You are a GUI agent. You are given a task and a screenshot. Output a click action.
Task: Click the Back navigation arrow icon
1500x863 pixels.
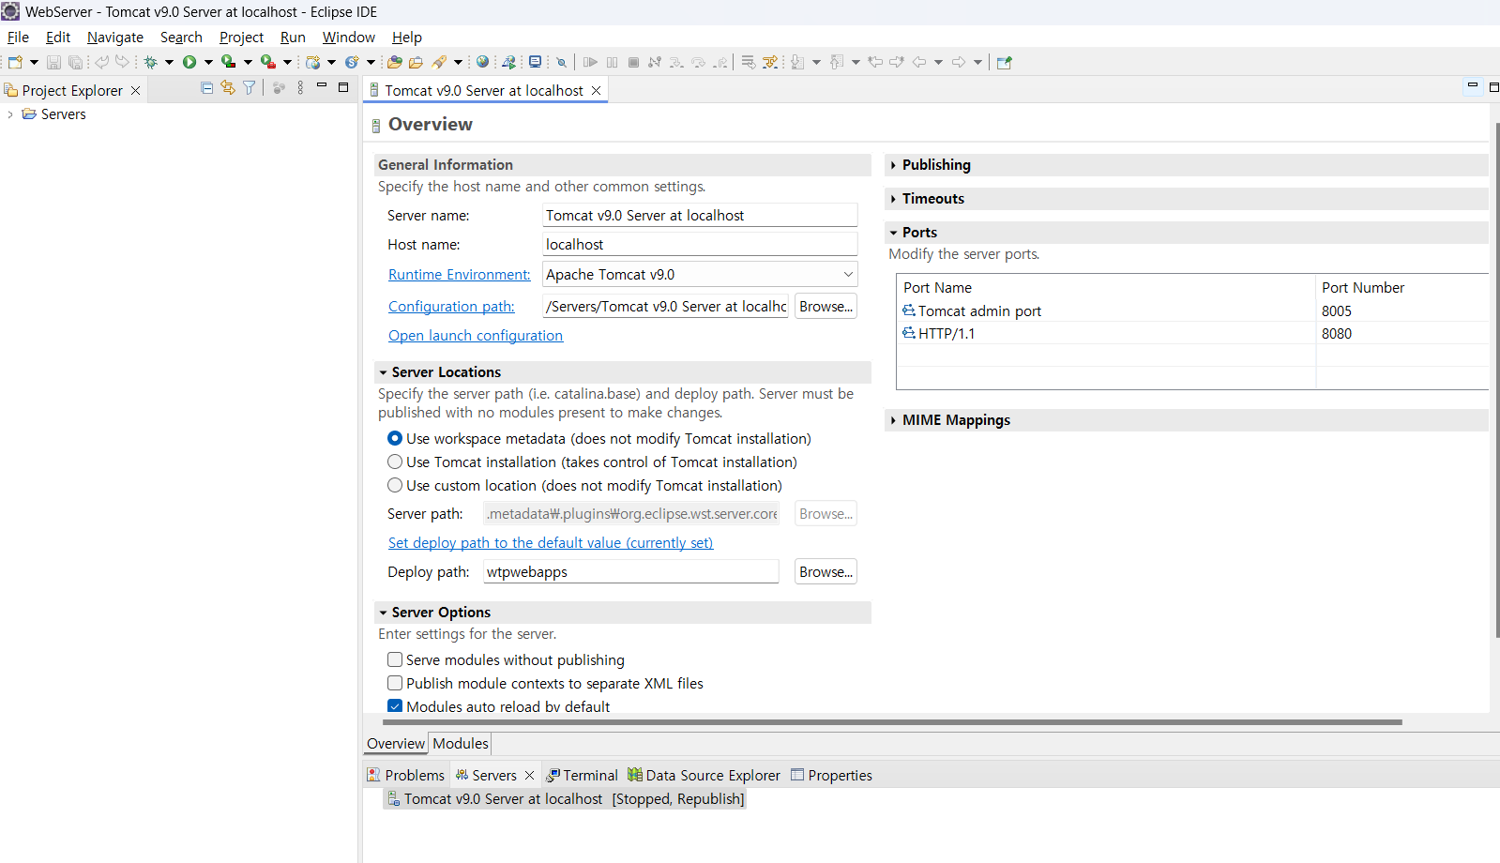pos(919,62)
